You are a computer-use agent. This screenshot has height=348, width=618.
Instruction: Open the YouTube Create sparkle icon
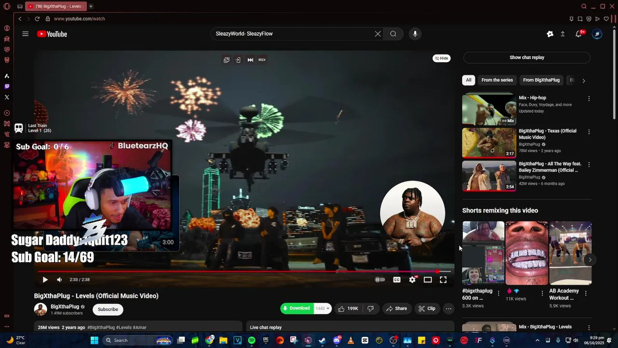point(550,34)
